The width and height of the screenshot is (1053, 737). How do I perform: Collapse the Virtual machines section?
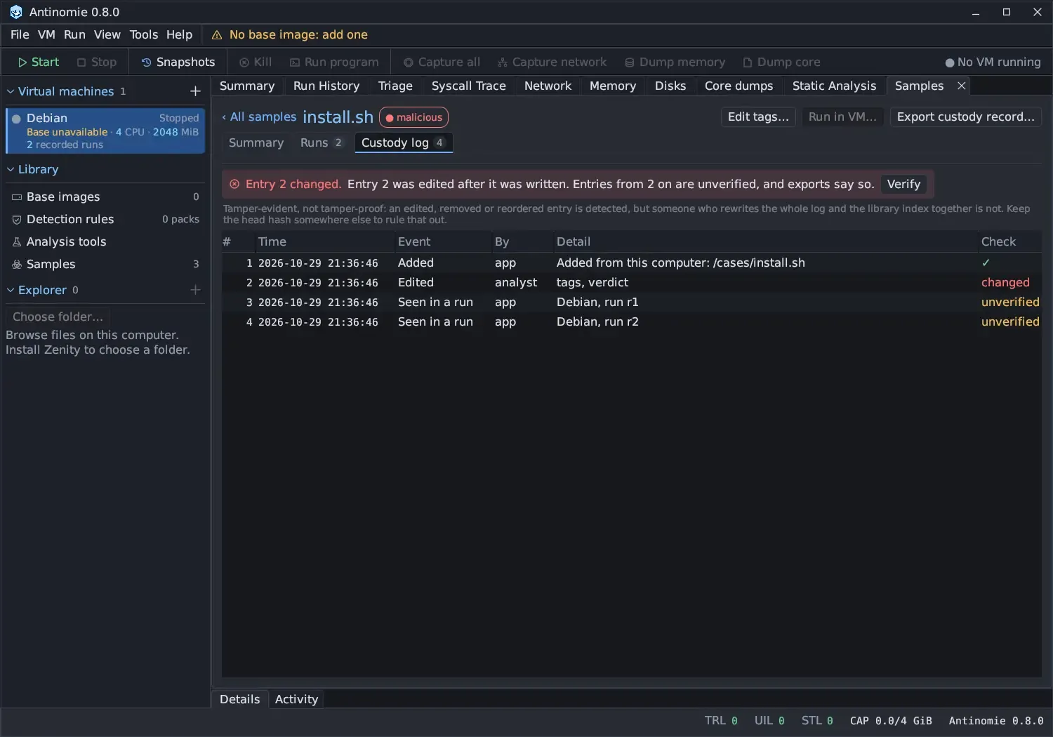click(x=11, y=91)
